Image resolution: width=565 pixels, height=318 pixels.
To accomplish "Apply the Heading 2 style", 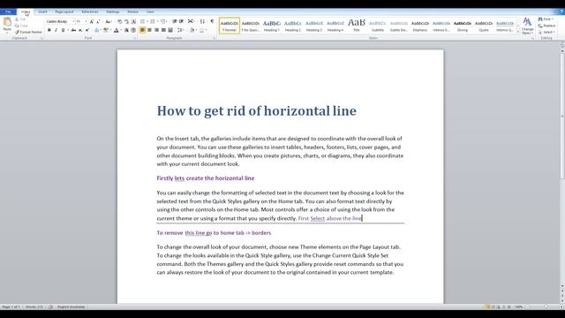I will (x=292, y=26).
